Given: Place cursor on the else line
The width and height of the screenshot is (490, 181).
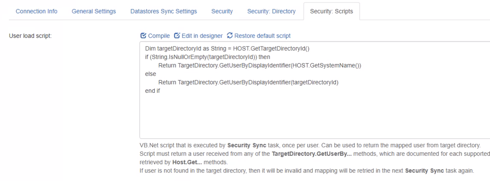Looking at the screenshot, I should pos(151,74).
